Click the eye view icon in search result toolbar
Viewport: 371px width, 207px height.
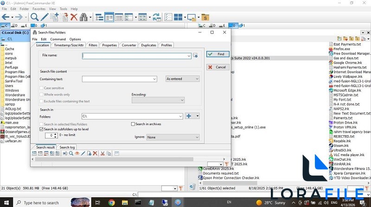click(x=77, y=154)
